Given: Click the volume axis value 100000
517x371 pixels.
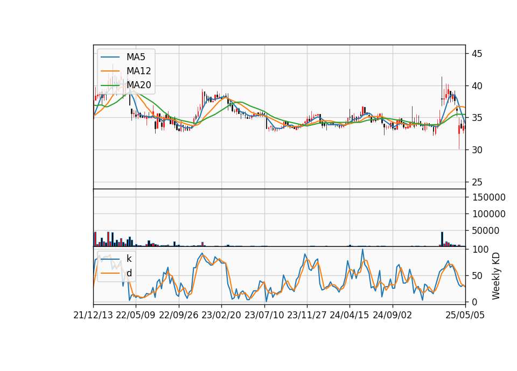Looking at the screenshot, I should 489,214.
